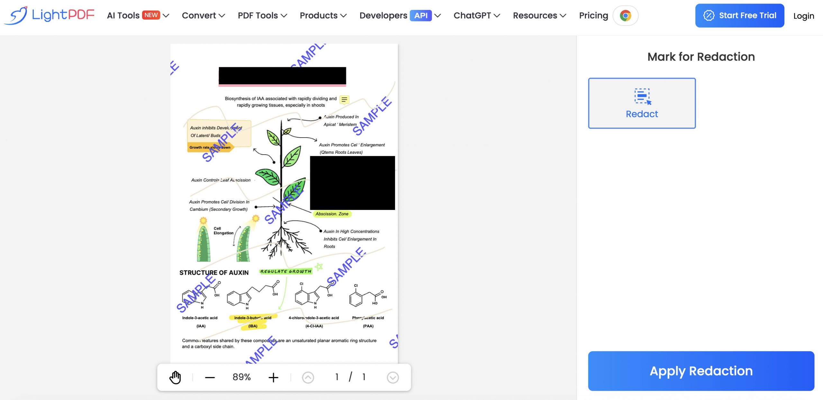
Task: Click the API badge next to Developers
Action: [x=421, y=15]
